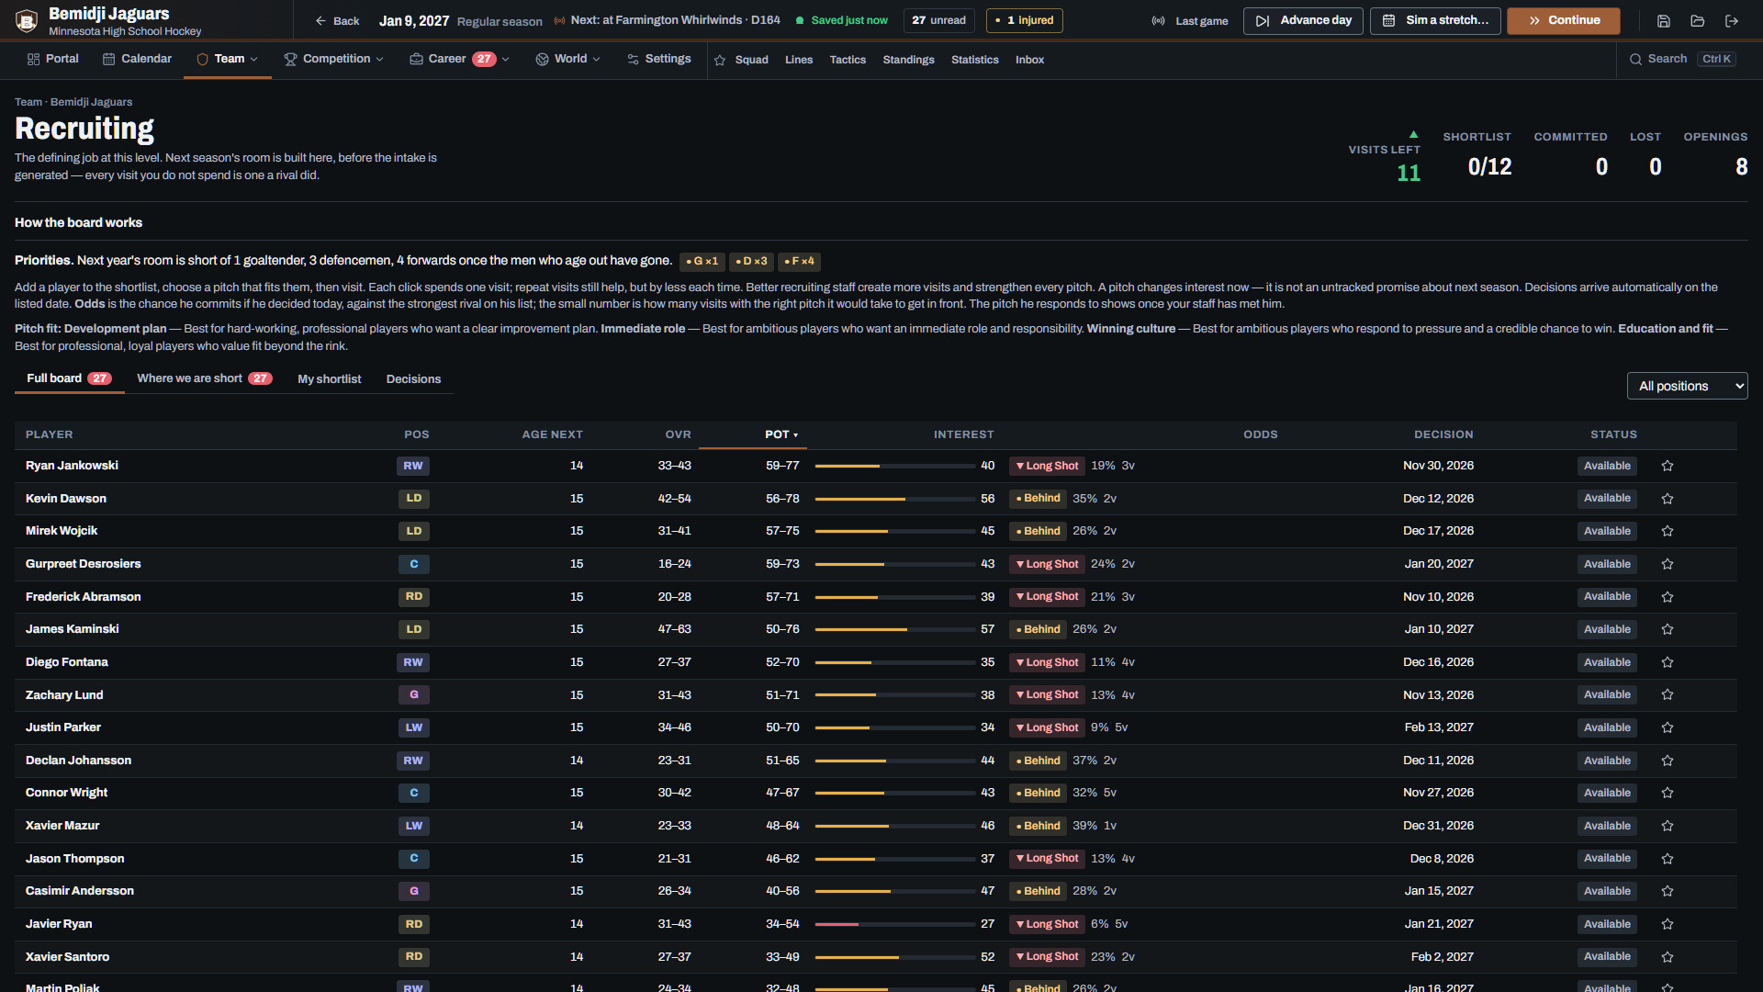
Task: Go Back to previous page
Action: pos(337,21)
